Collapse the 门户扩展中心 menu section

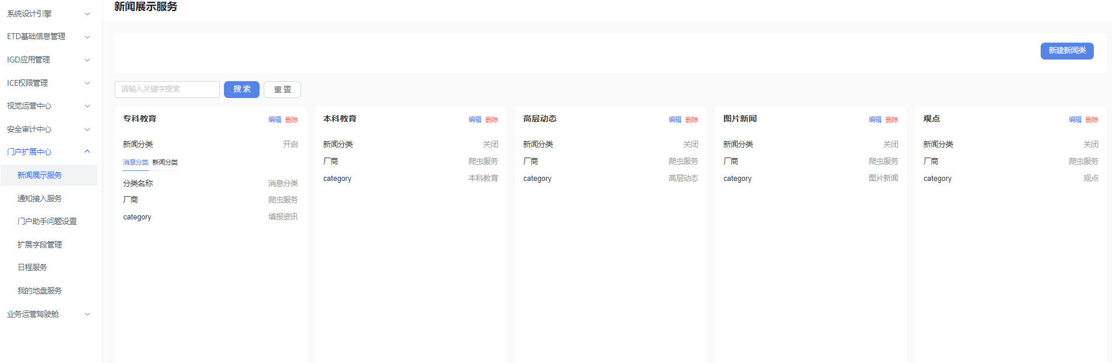[49, 152]
